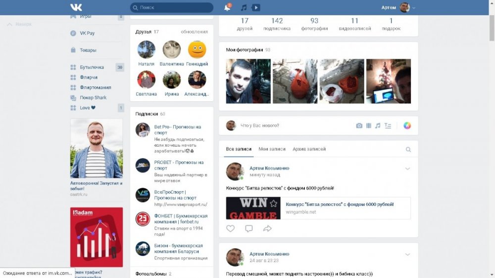This screenshot has height=278, width=495.
Task: Share the Битва репостов post
Action: pyautogui.click(x=267, y=229)
